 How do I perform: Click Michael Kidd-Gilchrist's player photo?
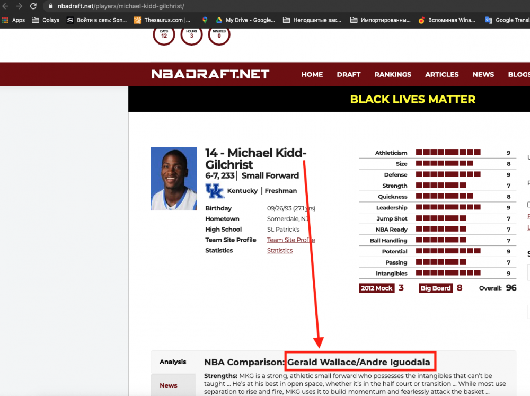coord(173,178)
